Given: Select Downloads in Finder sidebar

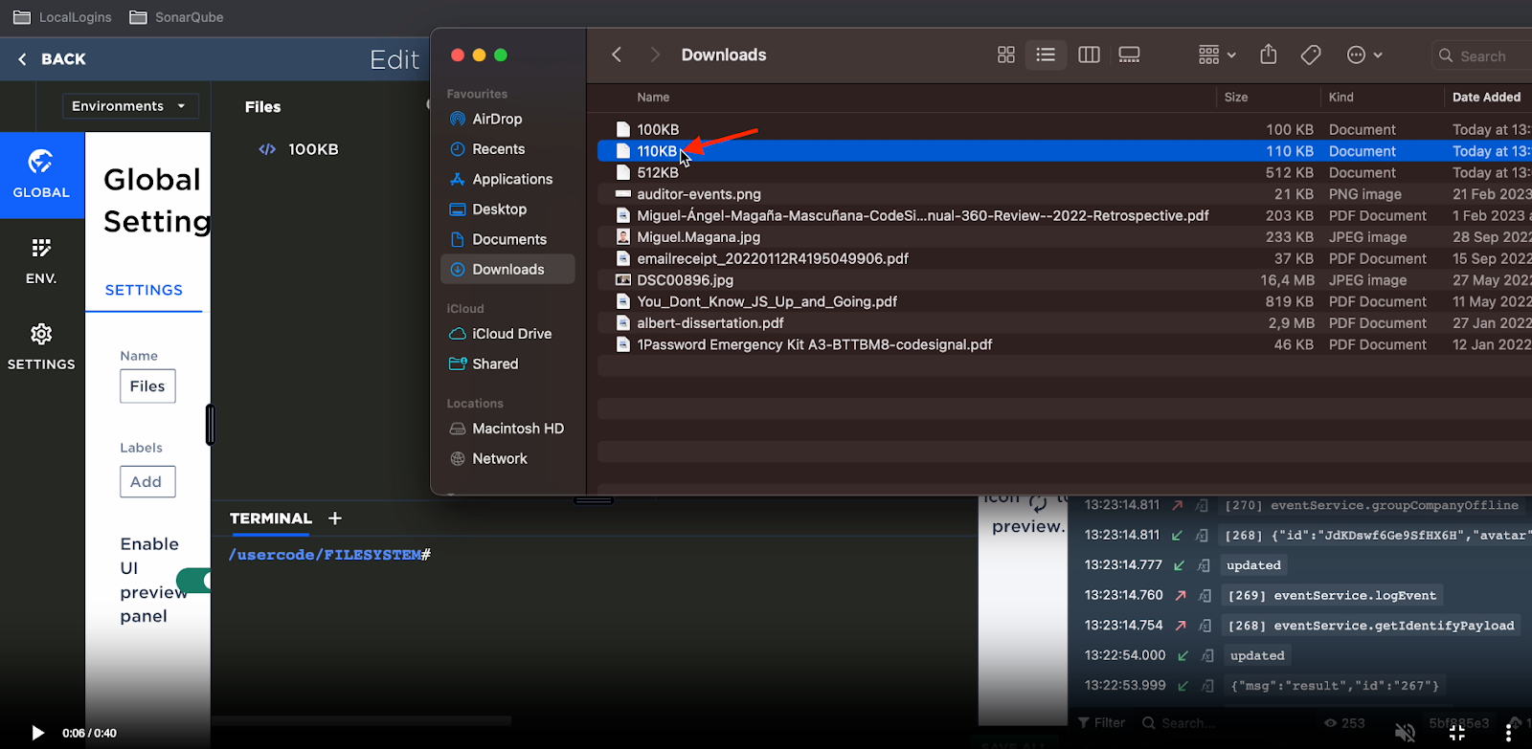Looking at the screenshot, I should coord(507,269).
